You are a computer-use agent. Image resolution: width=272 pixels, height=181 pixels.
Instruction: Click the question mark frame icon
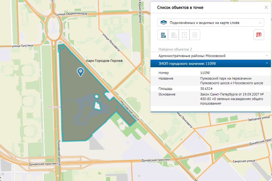tap(184, 35)
